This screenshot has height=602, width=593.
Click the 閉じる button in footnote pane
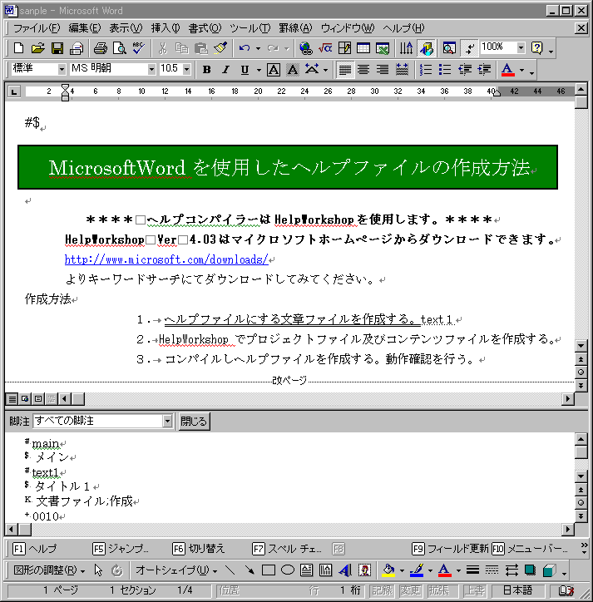pos(194,421)
